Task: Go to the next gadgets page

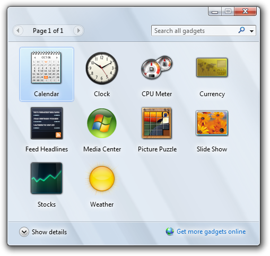Action: (x=79, y=31)
